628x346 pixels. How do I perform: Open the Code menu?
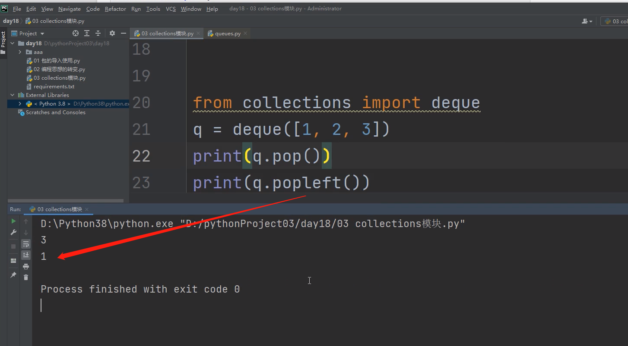[93, 9]
